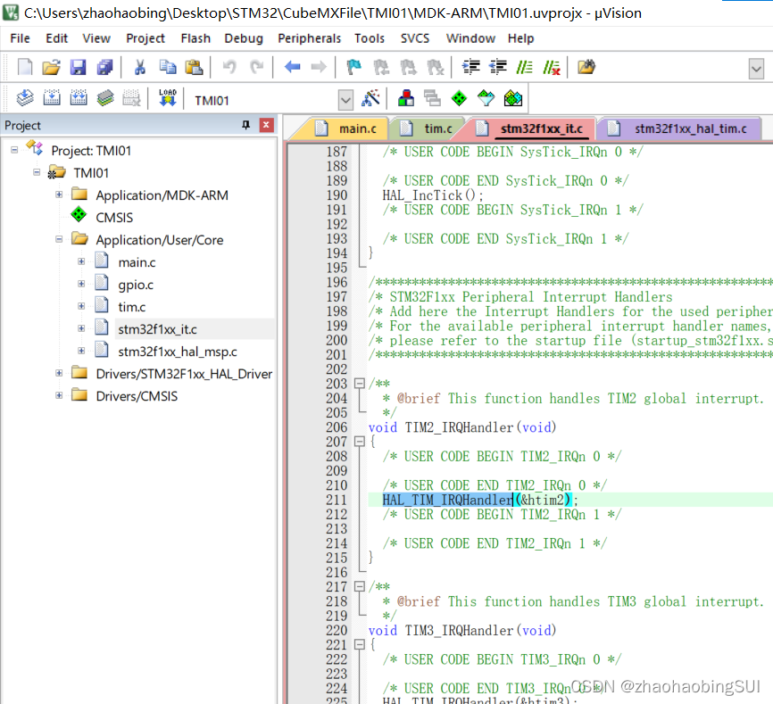
Task: Insert or remove a bookmark with the flag icon
Action: (x=354, y=67)
